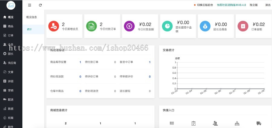This screenshot has width=272, height=128.
Task: Open 附件 paperclip icon in sidebar
Action: (x=5, y=127)
